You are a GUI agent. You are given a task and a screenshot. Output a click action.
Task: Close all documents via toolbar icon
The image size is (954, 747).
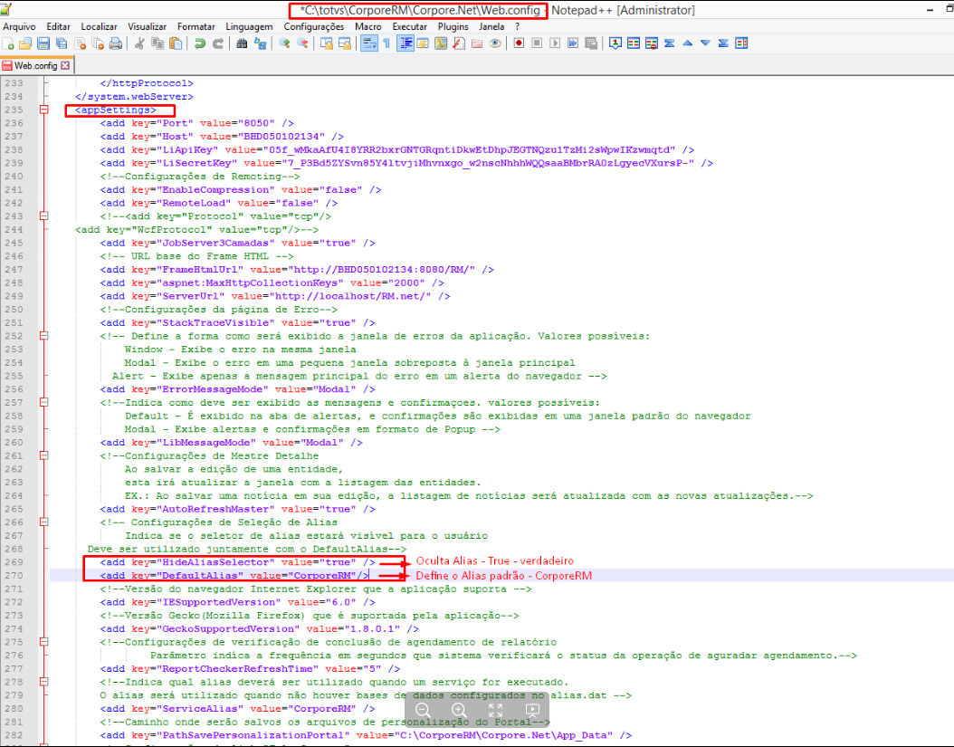click(x=98, y=43)
